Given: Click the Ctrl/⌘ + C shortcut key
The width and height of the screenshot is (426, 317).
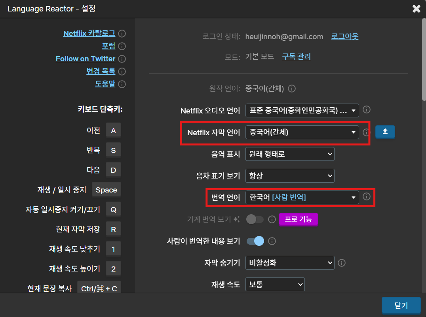Looking at the screenshot, I should (99, 287).
